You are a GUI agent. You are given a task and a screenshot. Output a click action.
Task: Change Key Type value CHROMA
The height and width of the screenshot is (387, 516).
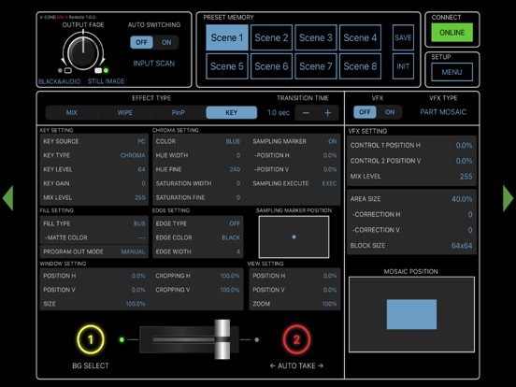click(x=133, y=155)
